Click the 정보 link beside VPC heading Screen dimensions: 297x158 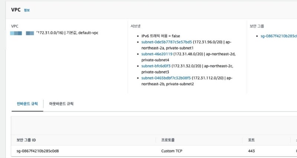click(27, 10)
